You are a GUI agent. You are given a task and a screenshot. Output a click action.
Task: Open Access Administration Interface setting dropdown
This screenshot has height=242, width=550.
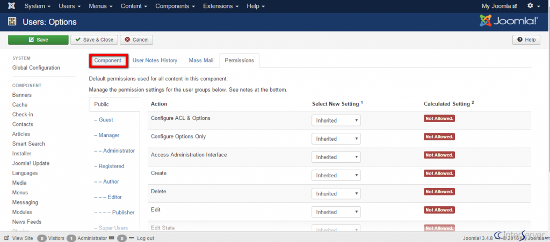click(x=336, y=157)
